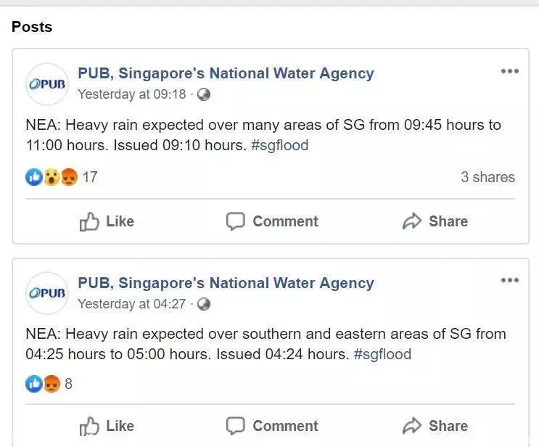View the 3 shares on first post
Viewport: 539px width, 447px height.
coord(487,177)
